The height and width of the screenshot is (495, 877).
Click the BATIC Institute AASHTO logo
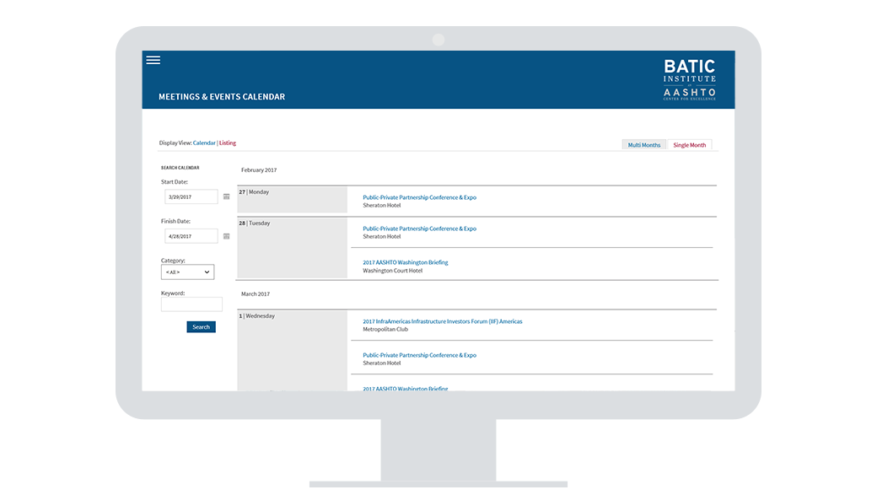click(x=689, y=80)
